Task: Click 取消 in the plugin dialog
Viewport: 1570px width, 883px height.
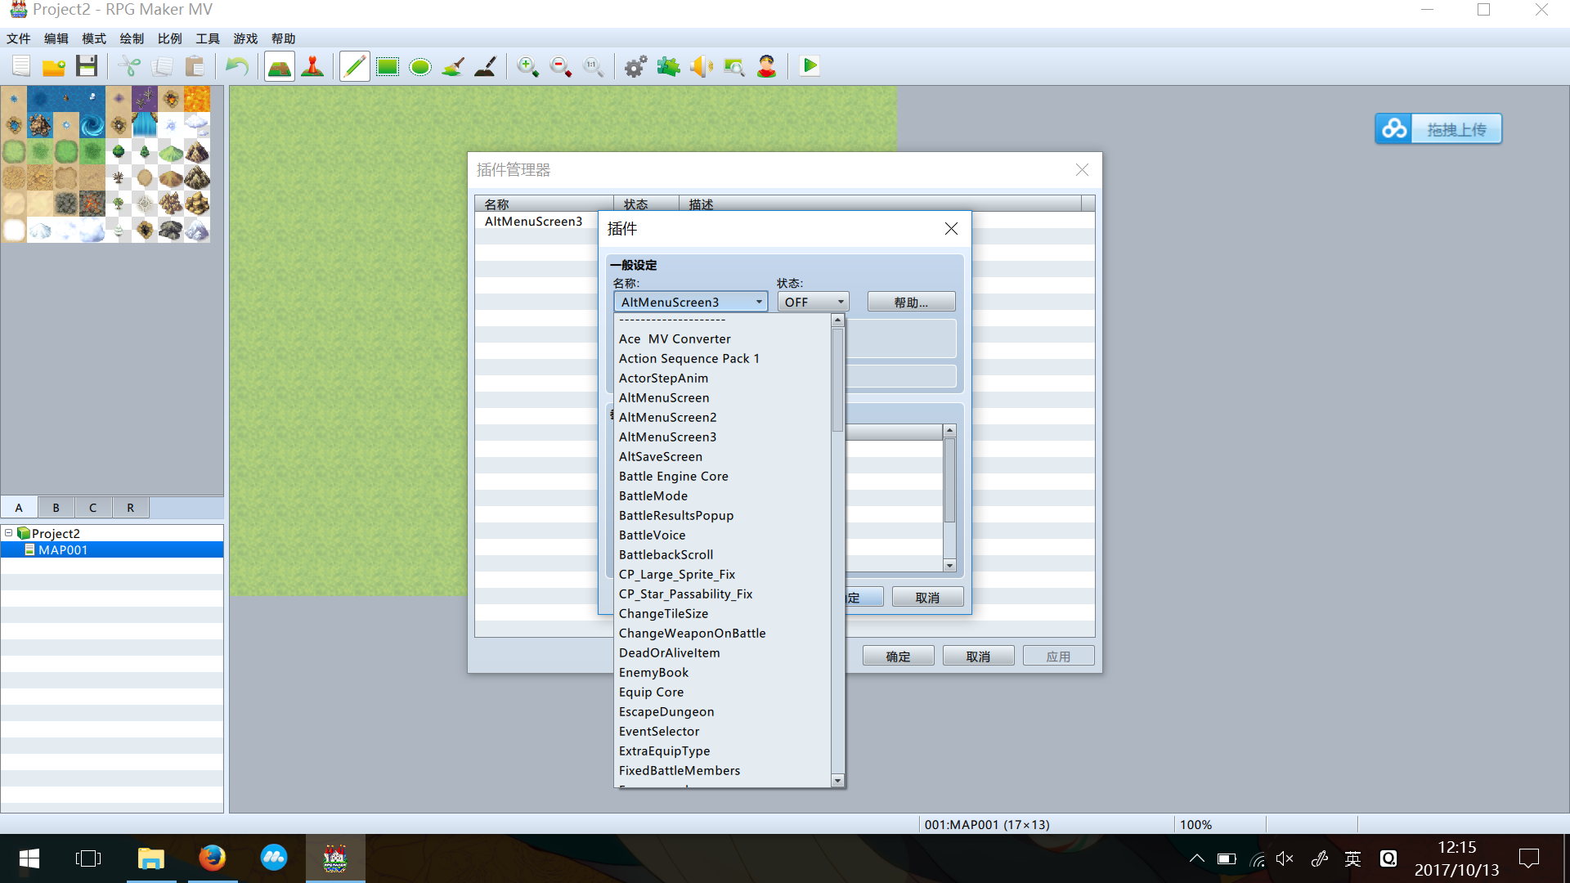Action: point(927,597)
